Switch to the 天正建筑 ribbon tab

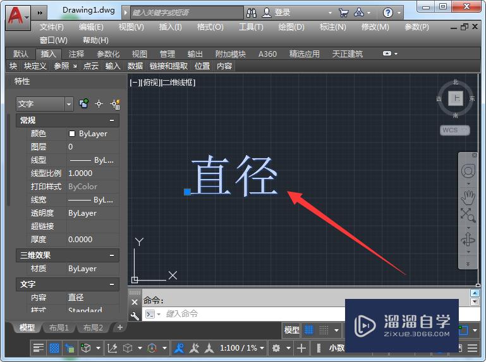pyautogui.click(x=347, y=54)
